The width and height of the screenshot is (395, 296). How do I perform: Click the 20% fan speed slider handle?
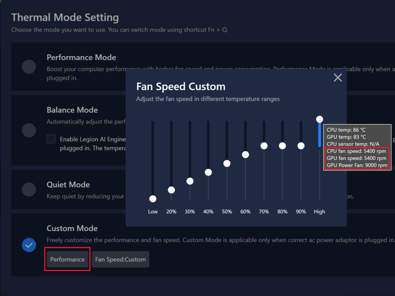(171, 190)
